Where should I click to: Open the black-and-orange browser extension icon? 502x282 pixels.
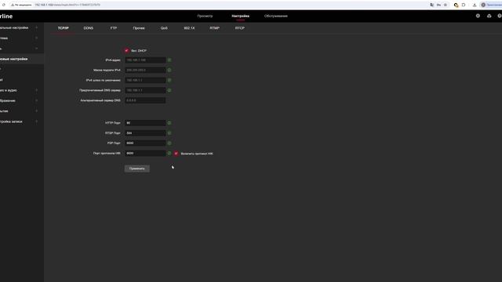(456, 5)
